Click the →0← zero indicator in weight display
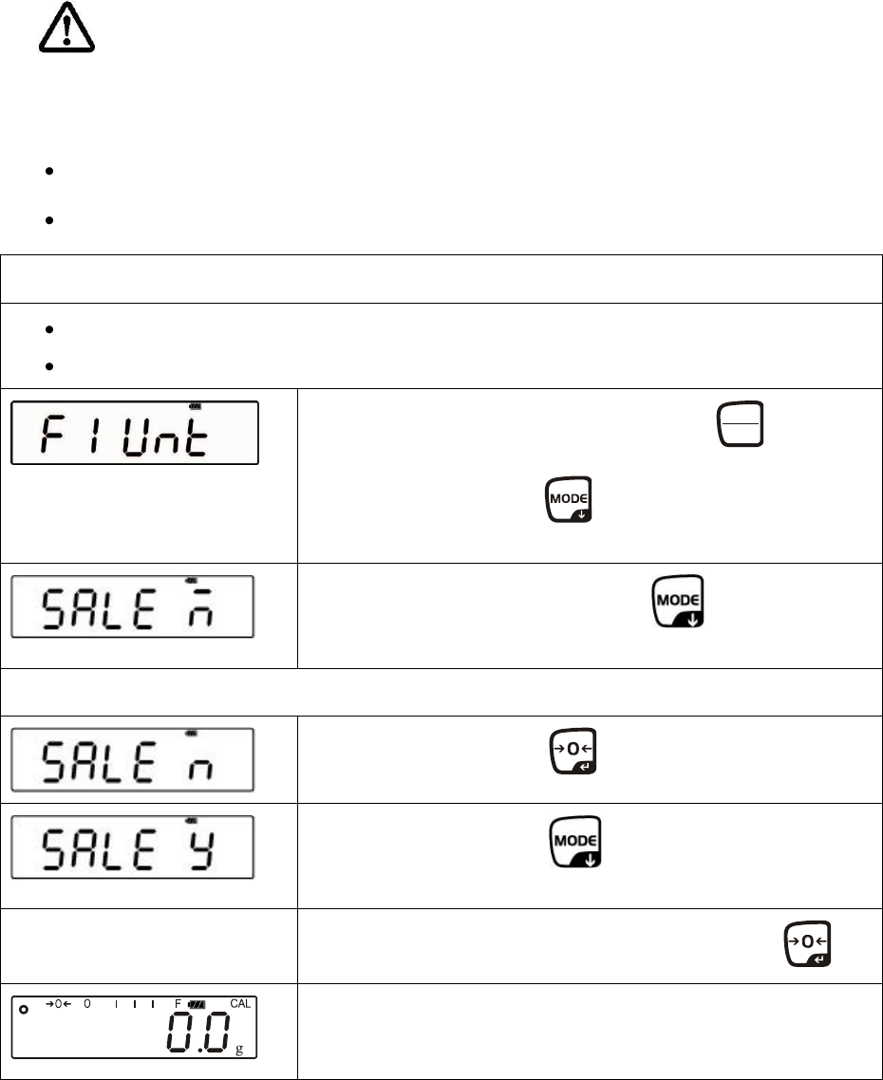The image size is (883, 1080). point(59,1003)
